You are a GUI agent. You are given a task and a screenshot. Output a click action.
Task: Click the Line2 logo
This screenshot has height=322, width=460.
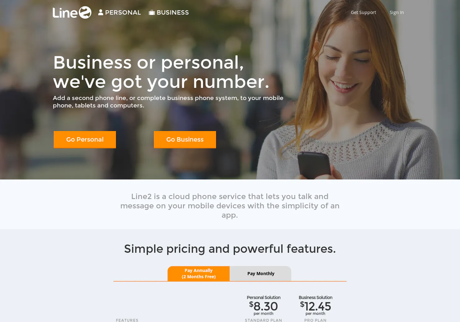tap(72, 12)
